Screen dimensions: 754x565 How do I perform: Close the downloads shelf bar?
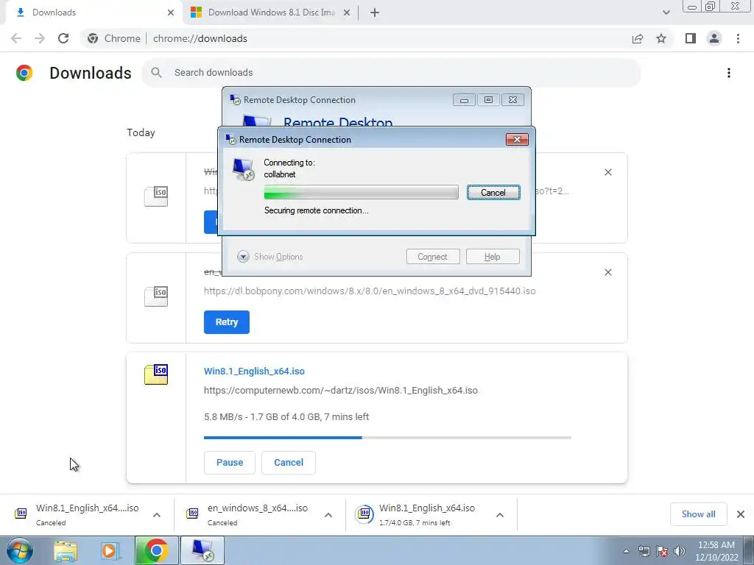click(741, 514)
